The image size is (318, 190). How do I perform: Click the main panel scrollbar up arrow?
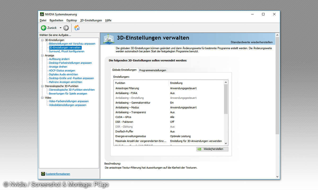[x=277, y=35]
